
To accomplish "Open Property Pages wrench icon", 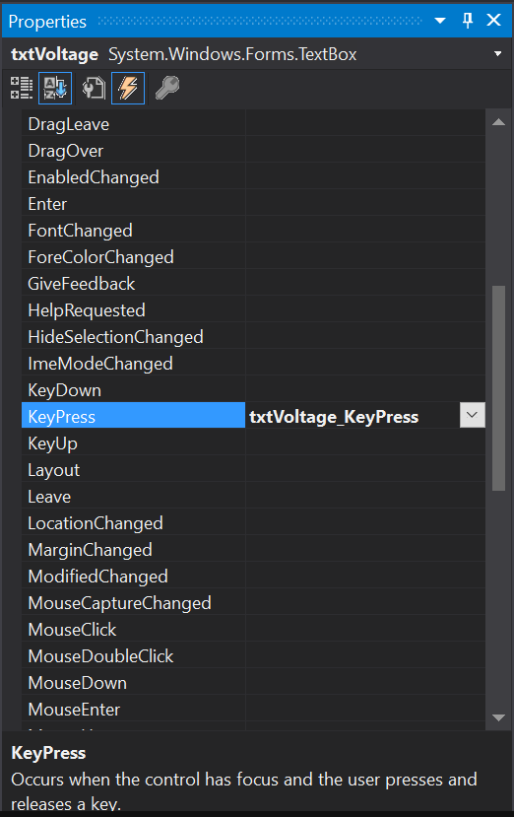I will tap(167, 88).
